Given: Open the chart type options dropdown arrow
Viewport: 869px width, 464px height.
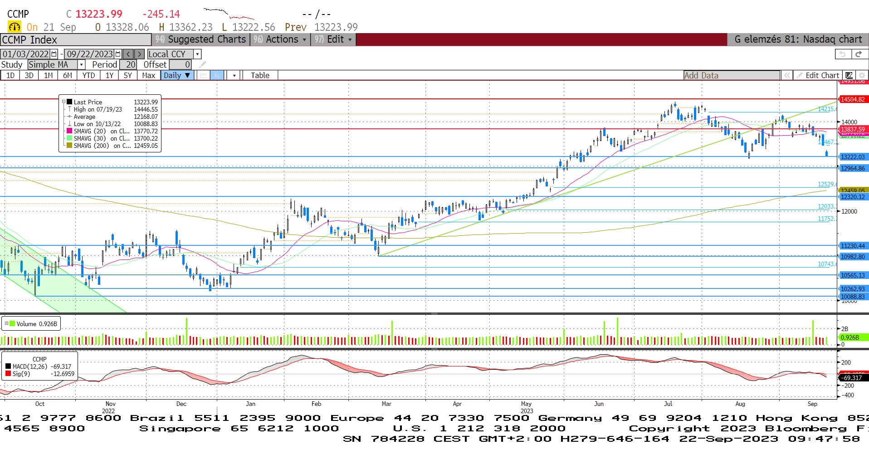Looking at the screenshot, I should [x=234, y=75].
